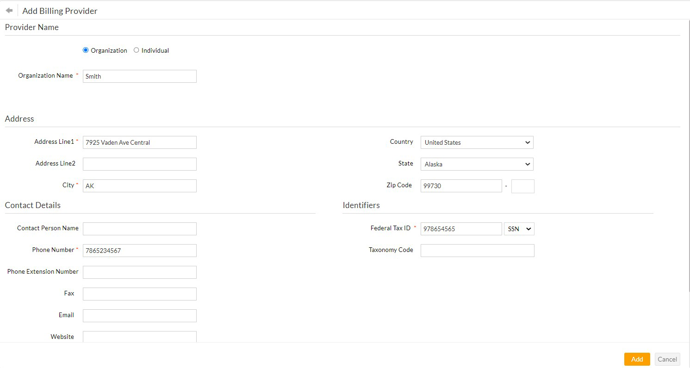
Task: Select the Phone Number field
Action: [x=139, y=250]
